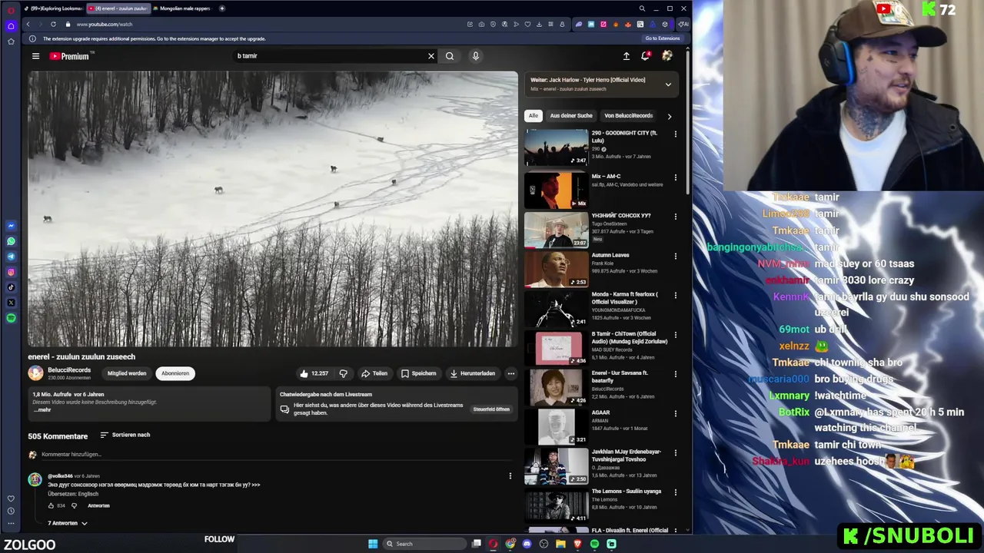
Task: Select Von BelucciRecords chip
Action: 628,116
